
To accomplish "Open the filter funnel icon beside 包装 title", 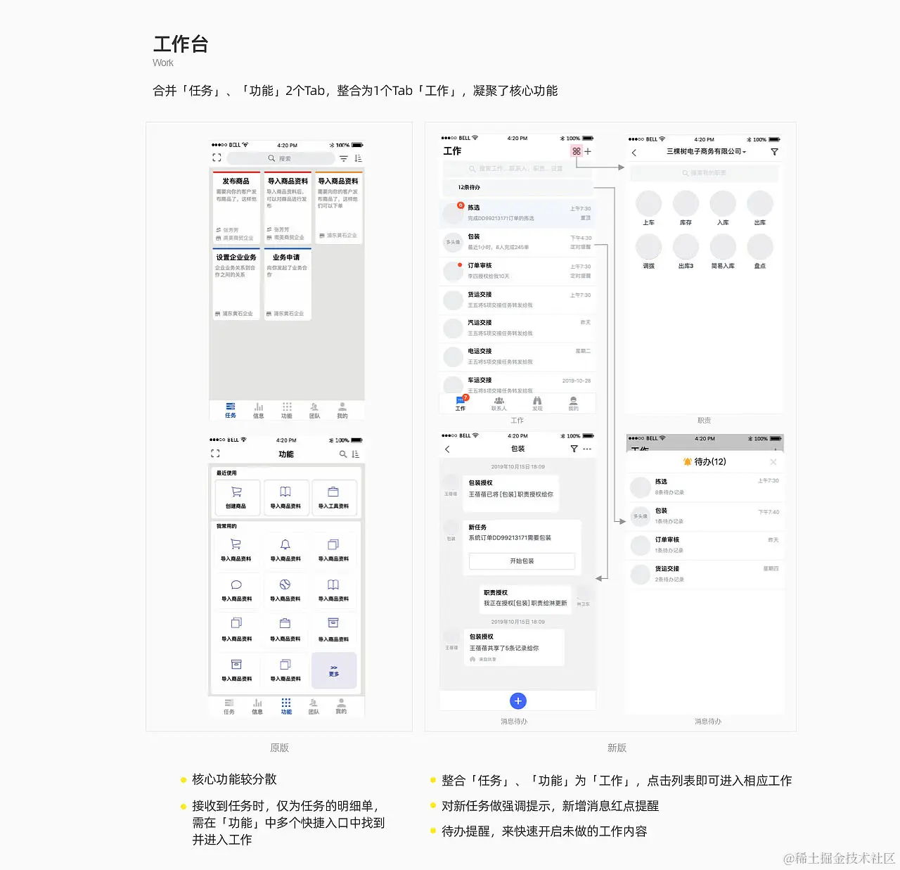I will (574, 449).
